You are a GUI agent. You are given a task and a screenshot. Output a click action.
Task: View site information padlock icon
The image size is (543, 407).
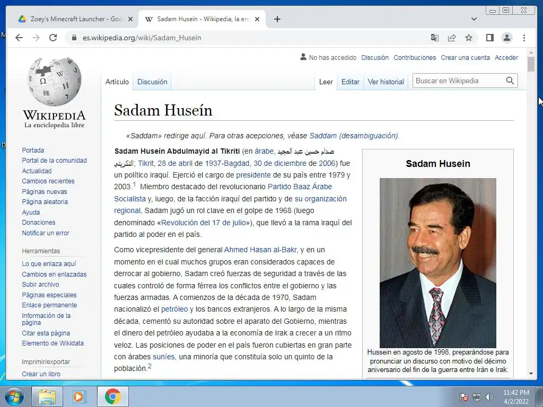pos(74,38)
